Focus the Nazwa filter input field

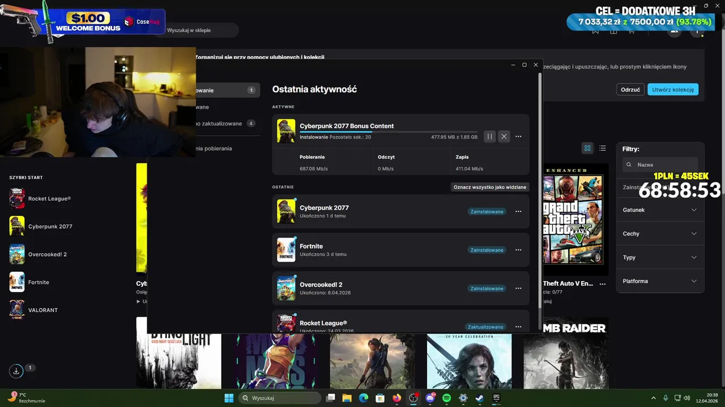[x=660, y=165]
